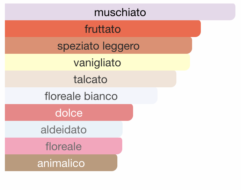Select the fruttato accord bar
Image resolution: width=241 pixels, height=190 pixels.
click(x=103, y=29)
